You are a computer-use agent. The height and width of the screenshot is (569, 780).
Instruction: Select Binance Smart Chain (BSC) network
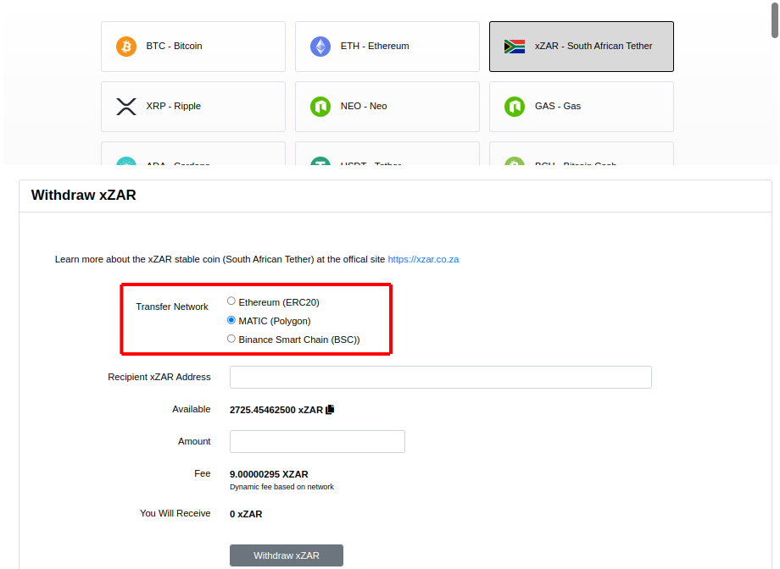[231, 339]
